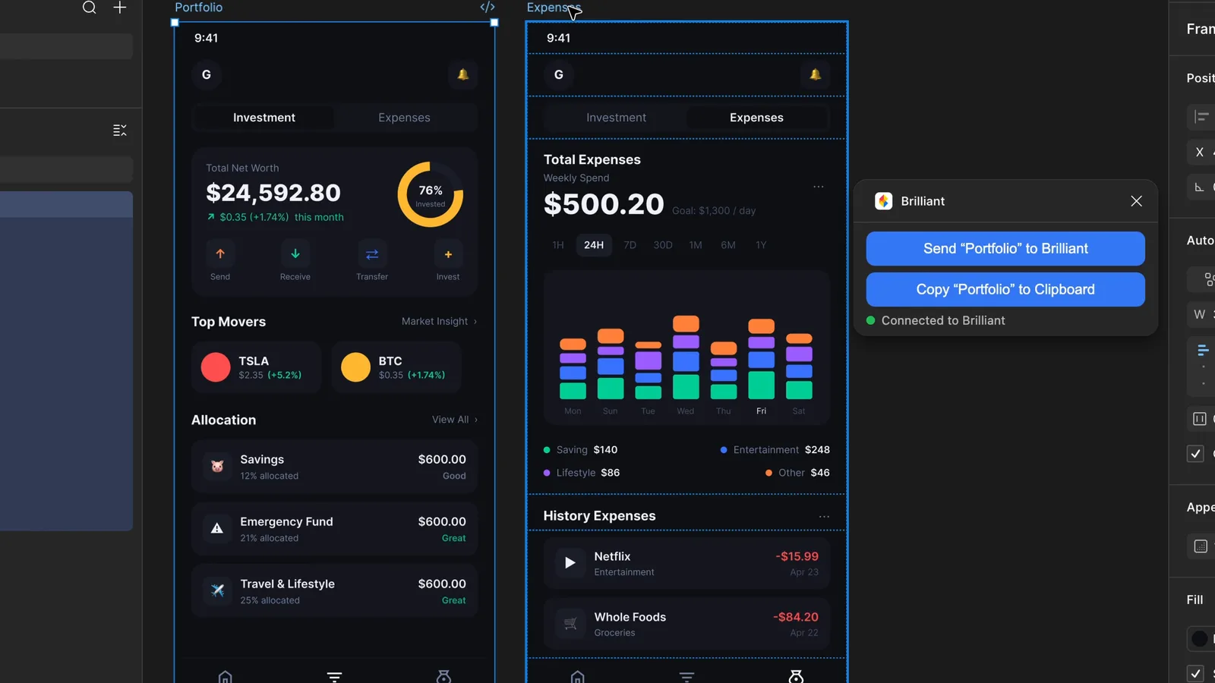Open the History Expenses more options dots
This screenshot has height=683, width=1215.
click(824, 517)
